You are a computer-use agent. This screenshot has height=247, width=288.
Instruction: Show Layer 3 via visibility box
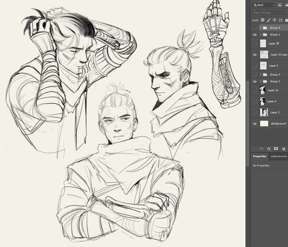pos(255,113)
